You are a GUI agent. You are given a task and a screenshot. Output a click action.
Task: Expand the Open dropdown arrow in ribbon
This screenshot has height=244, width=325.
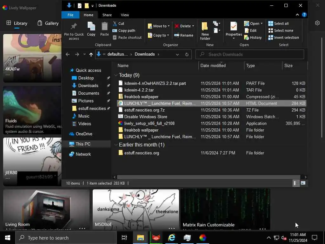click(x=262, y=24)
